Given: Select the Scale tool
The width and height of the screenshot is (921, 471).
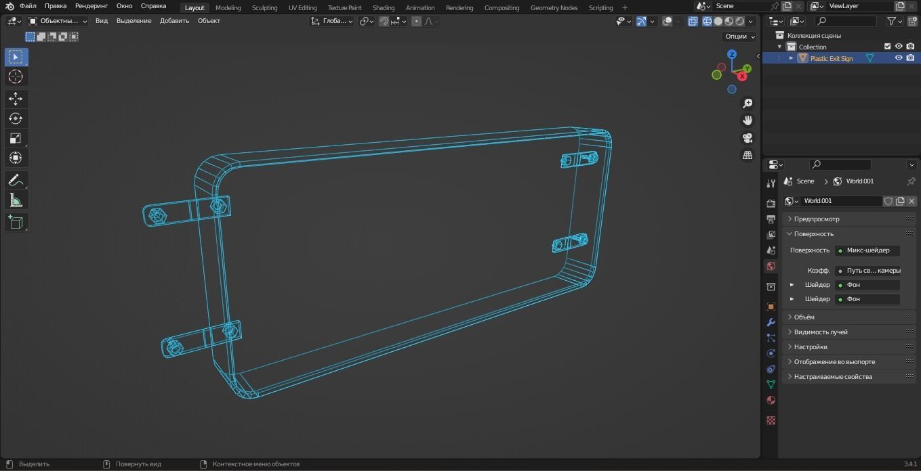Looking at the screenshot, I should click(x=16, y=138).
